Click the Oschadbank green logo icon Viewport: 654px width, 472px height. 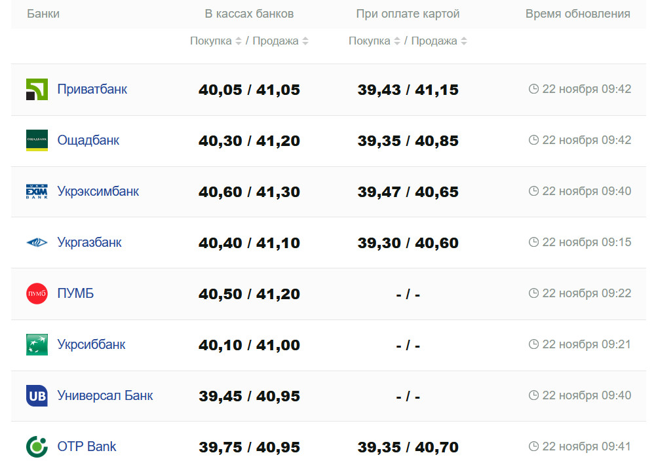[x=37, y=140]
